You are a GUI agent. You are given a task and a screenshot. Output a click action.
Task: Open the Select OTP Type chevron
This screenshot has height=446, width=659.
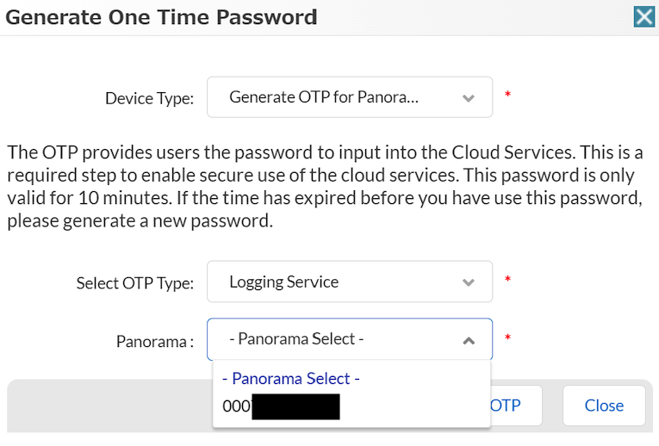click(469, 282)
